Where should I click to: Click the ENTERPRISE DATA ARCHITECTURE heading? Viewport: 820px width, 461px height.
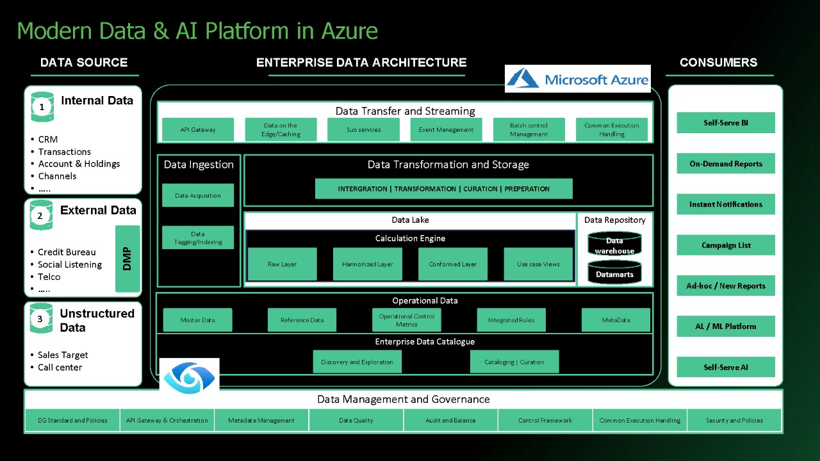[x=361, y=63]
